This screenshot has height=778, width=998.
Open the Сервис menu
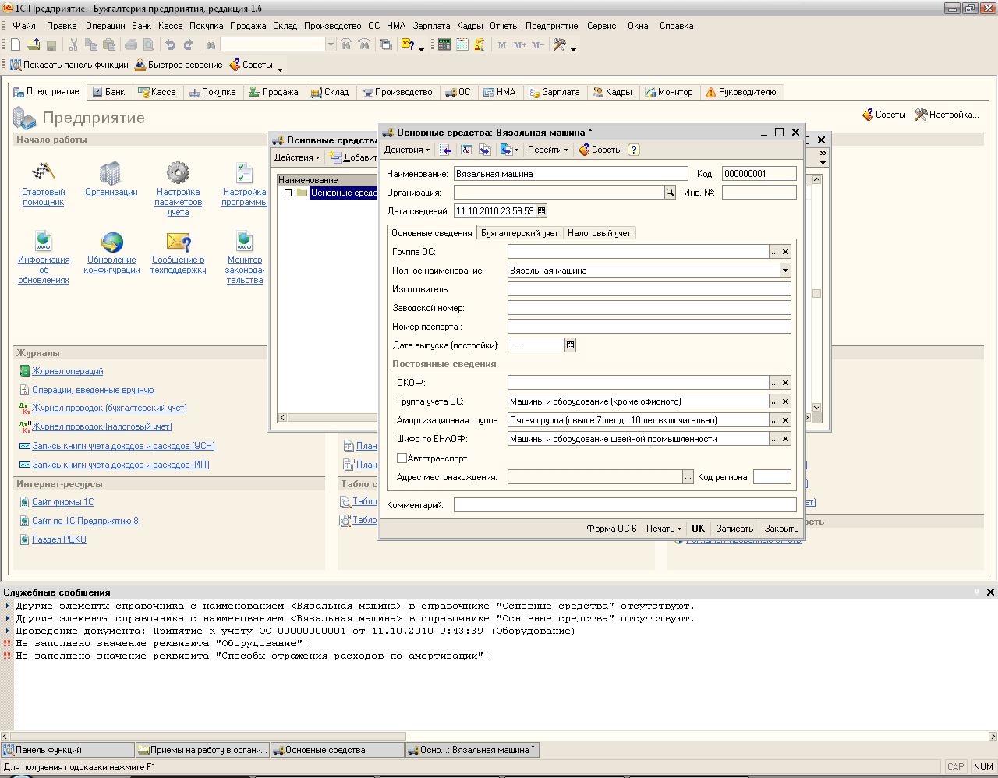coord(601,26)
